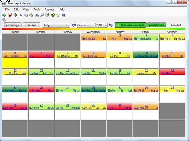The width and height of the screenshot is (189, 141).
Task: Click the magnifying glass zoom icon
Action: point(42,15)
